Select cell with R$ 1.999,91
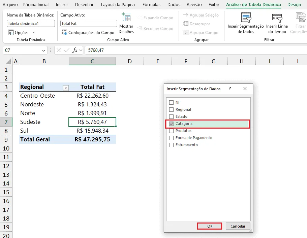The height and width of the screenshot is (238, 307). (x=92, y=113)
